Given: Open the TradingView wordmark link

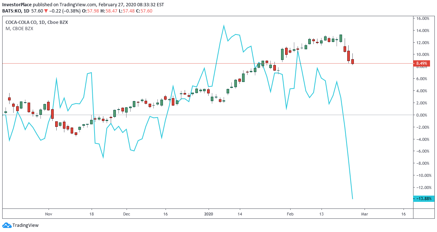Looking at the screenshot, I should 26,225.
